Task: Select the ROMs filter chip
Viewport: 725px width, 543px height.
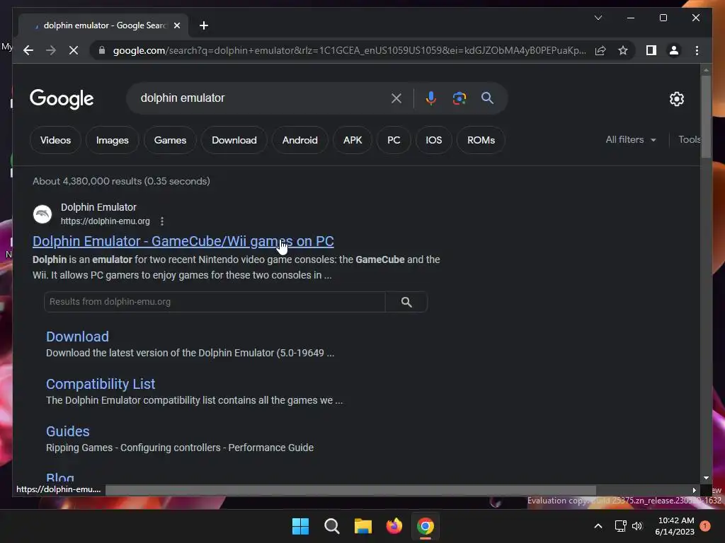Action: 481,140
